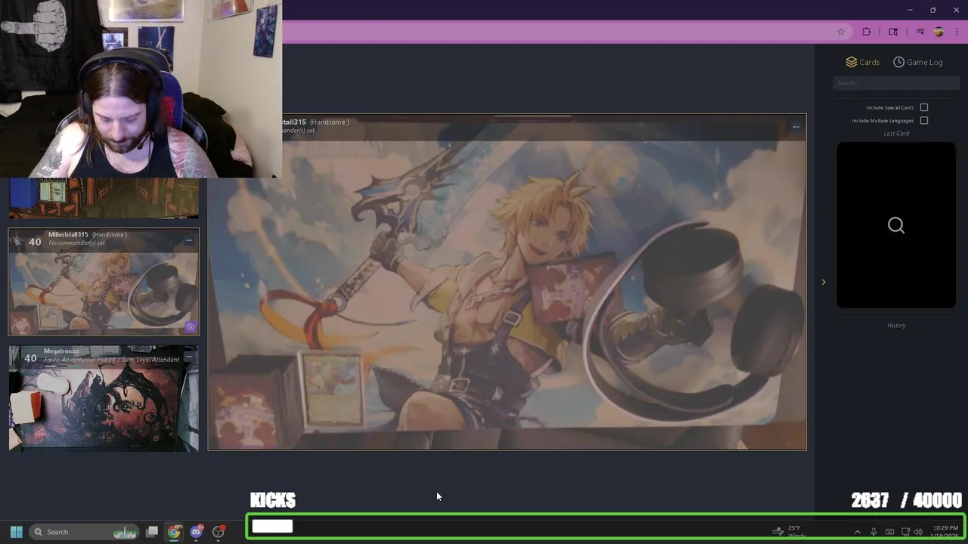Viewport: 968px width, 544px height.
Task: Switch to the Game Log tab
Action: click(x=917, y=62)
